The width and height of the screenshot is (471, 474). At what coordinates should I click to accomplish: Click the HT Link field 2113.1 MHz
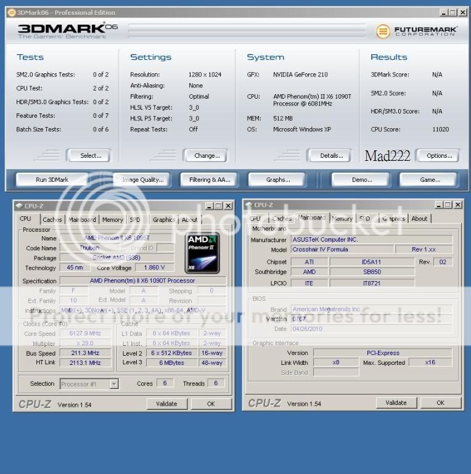pyautogui.click(x=85, y=362)
